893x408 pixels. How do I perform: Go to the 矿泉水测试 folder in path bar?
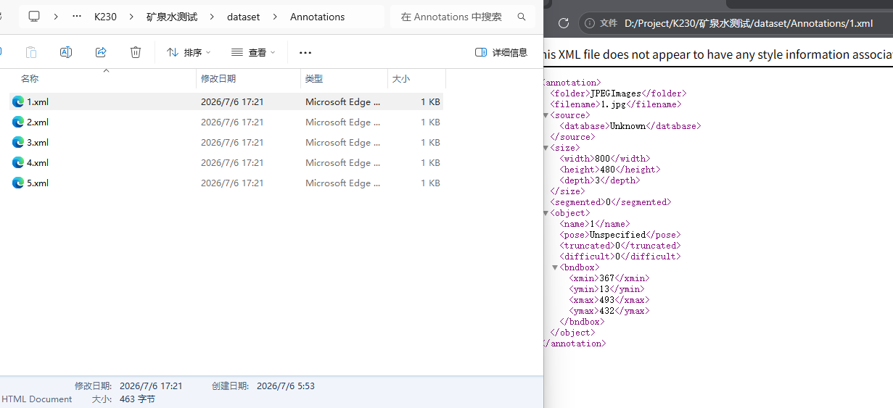(172, 17)
